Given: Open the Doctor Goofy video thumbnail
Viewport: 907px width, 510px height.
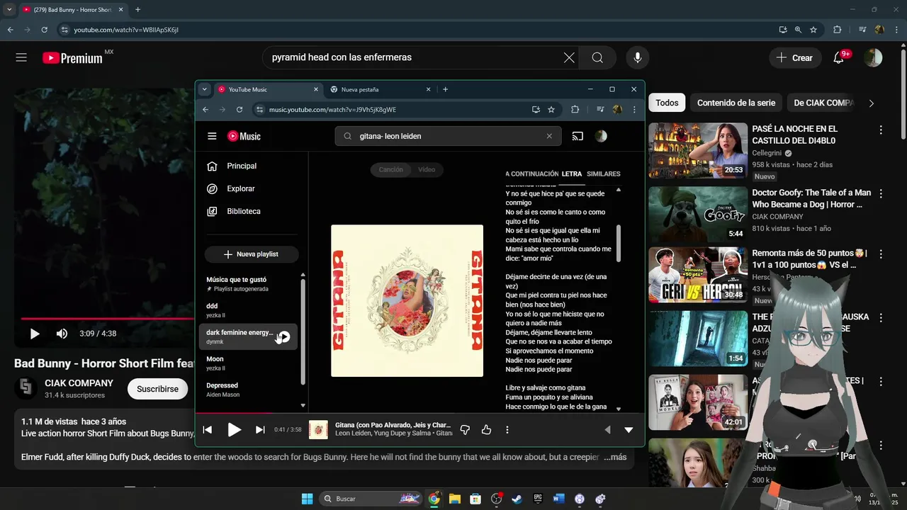Looking at the screenshot, I should [698, 214].
